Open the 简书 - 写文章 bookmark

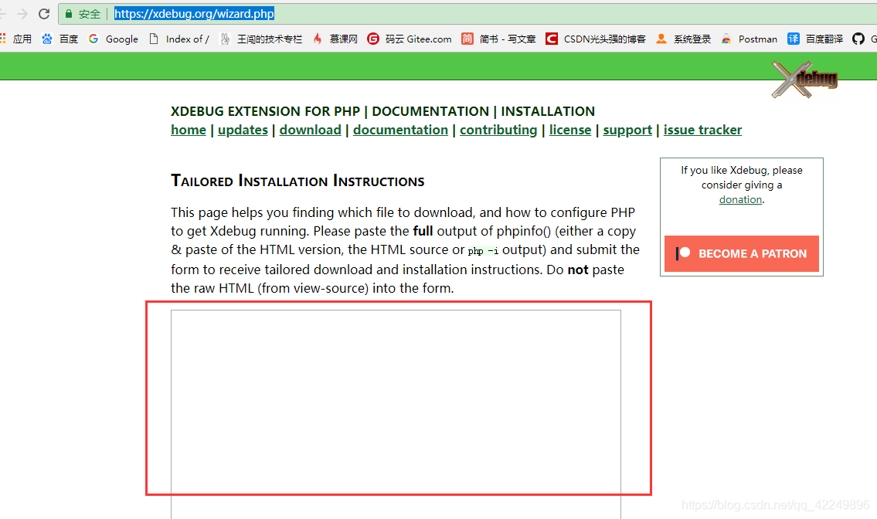coord(498,39)
